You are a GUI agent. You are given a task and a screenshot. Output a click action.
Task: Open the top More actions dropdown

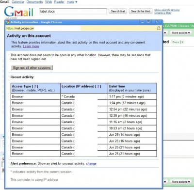tap(181, 33)
